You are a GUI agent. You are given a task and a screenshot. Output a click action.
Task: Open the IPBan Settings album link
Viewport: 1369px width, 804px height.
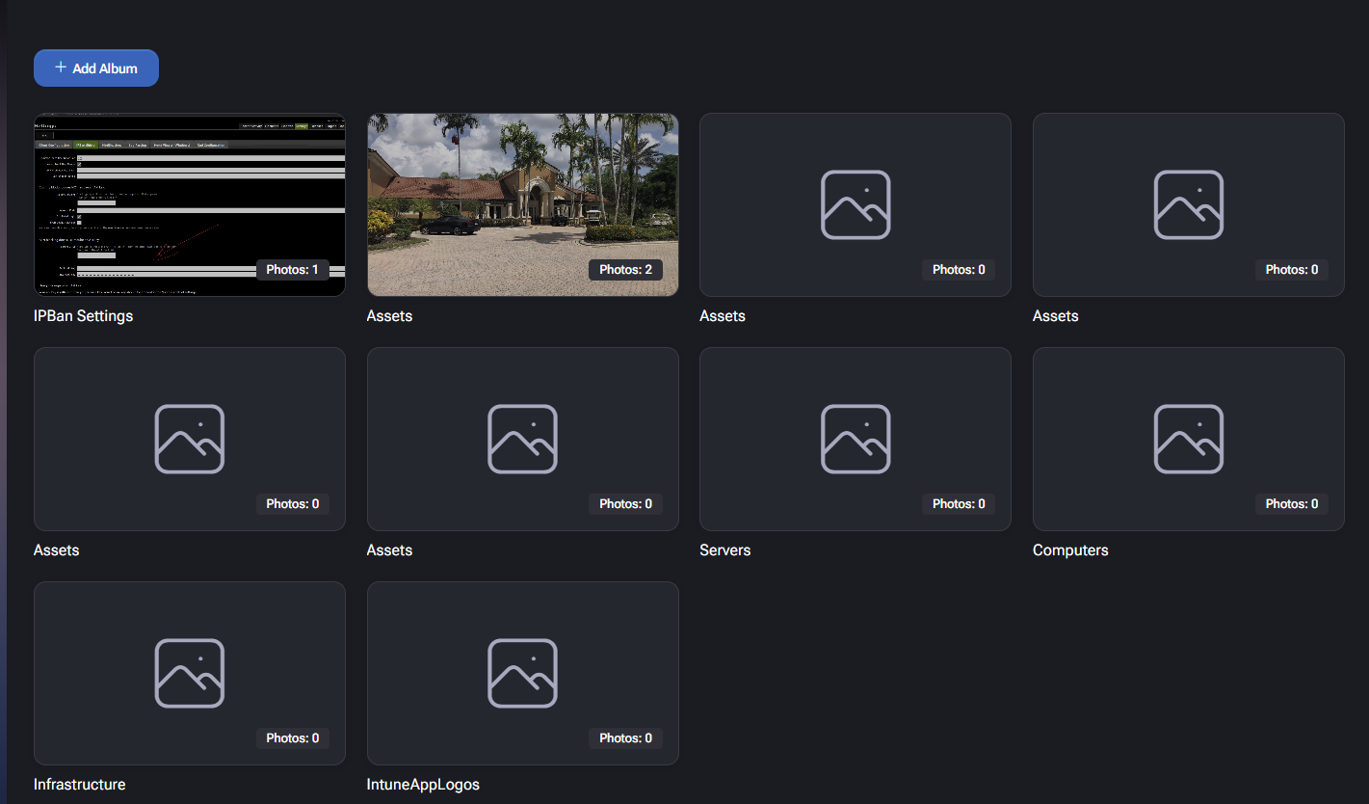click(83, 315)
